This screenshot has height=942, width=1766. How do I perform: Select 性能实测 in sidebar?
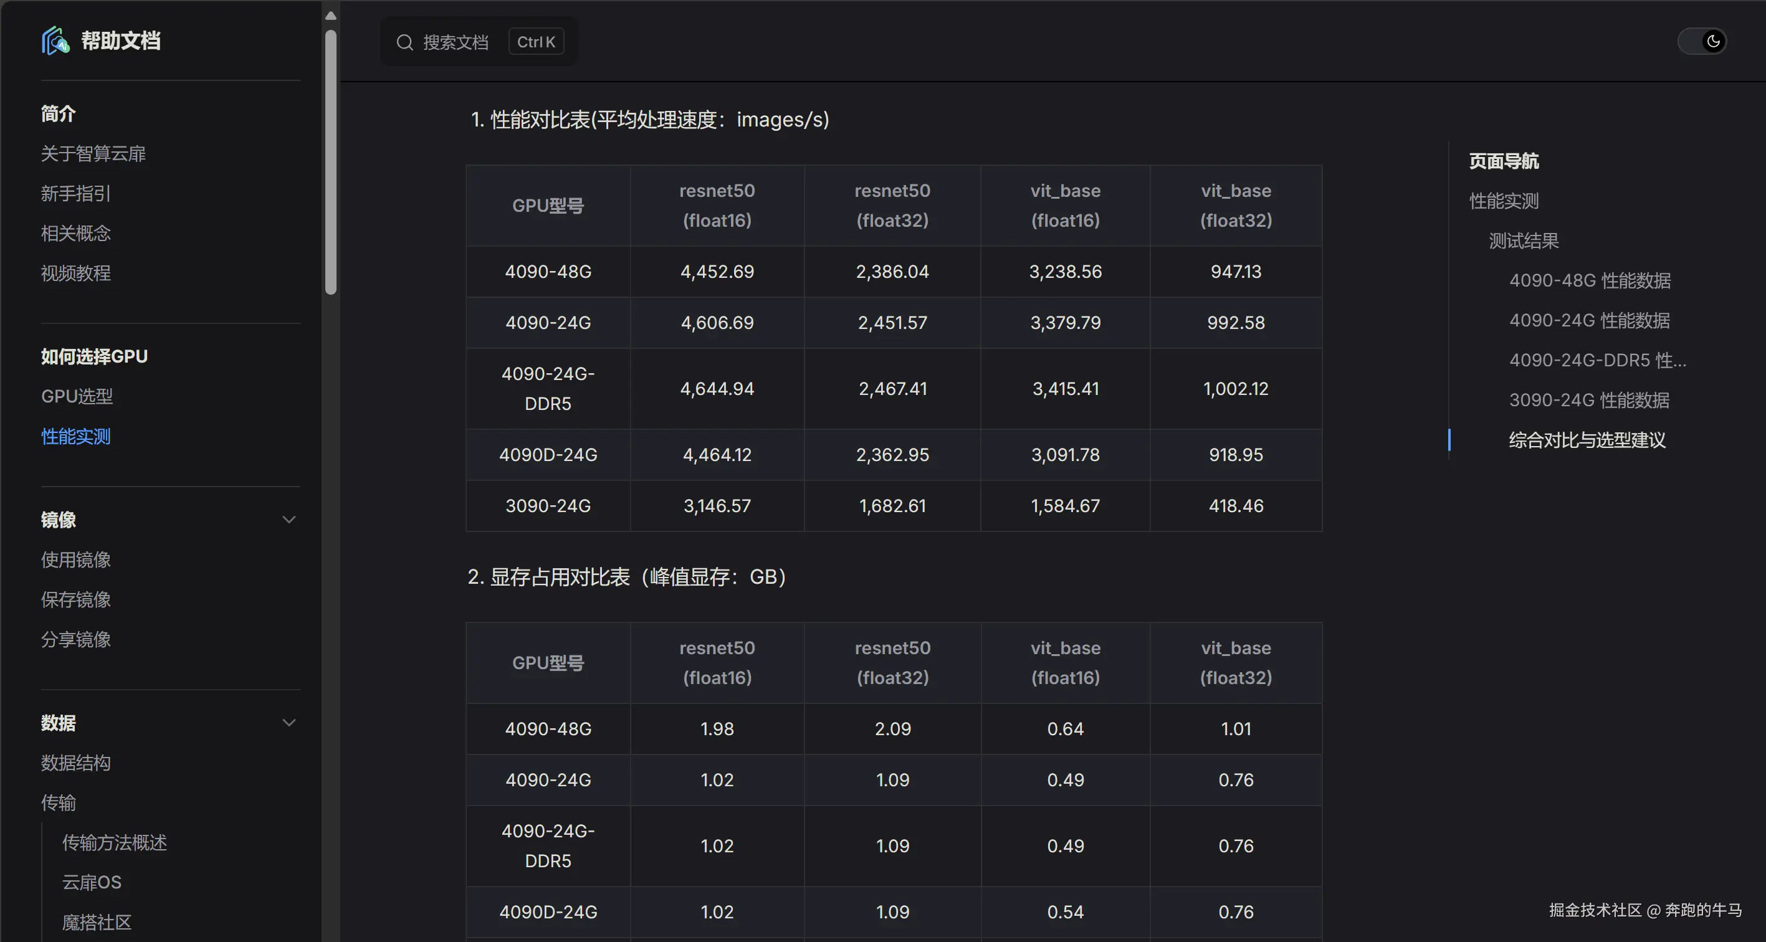tap(75, 437)
